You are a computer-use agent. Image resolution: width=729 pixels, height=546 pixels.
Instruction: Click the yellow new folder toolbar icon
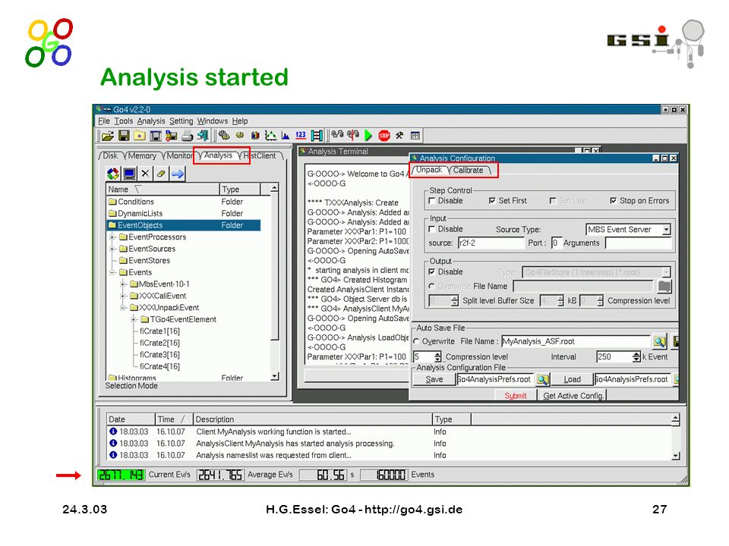tap(140, 136)
